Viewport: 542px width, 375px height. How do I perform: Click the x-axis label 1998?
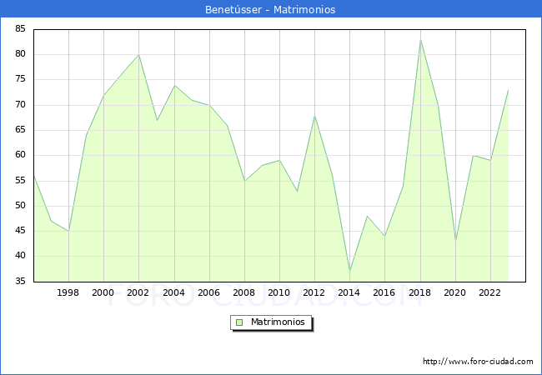(68, 292)
